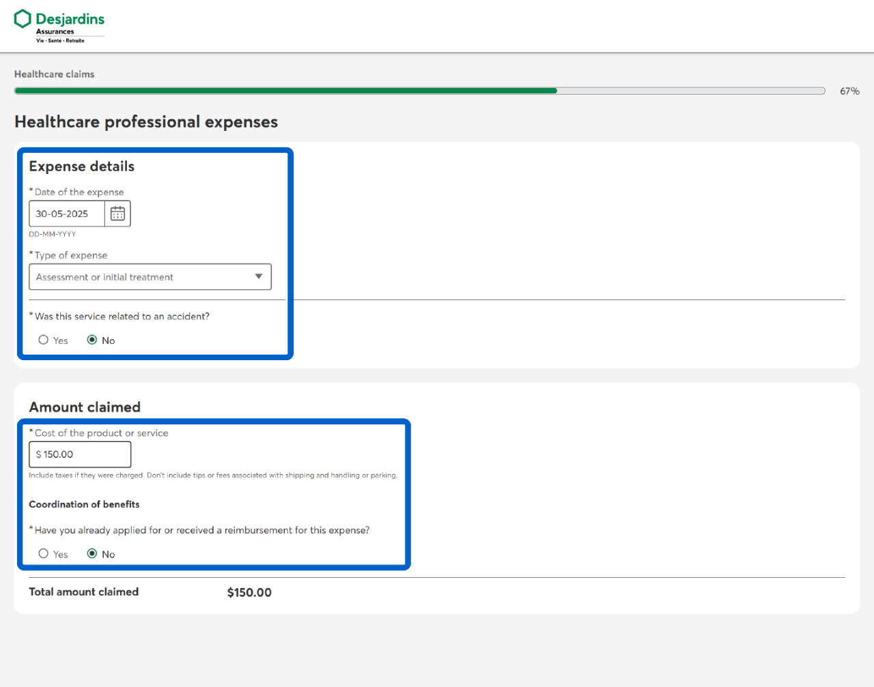Choose Yes for already received reimbursement
This screenshot has width=874, height=687.
[x=44, y=553]
